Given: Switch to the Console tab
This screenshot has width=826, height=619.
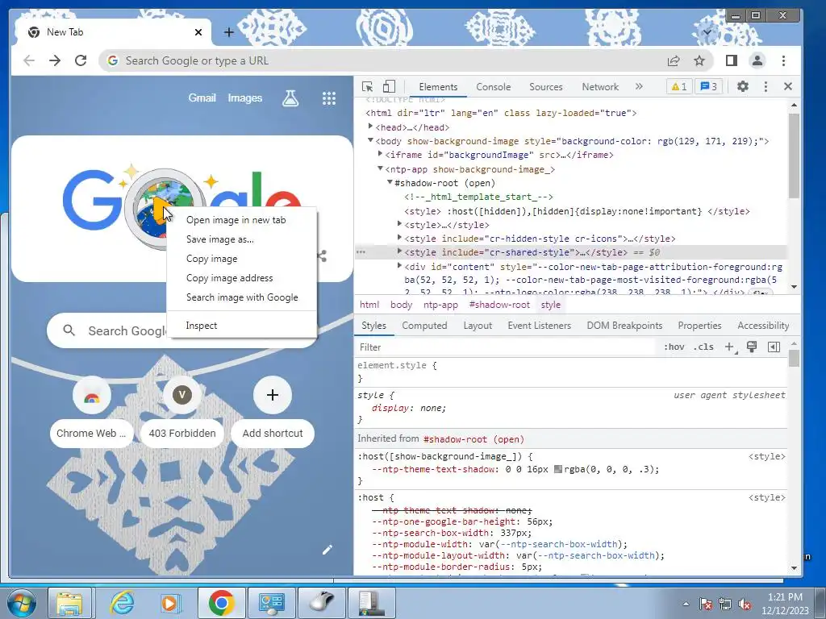Looking at the screenshot, I should coord(493,87).
